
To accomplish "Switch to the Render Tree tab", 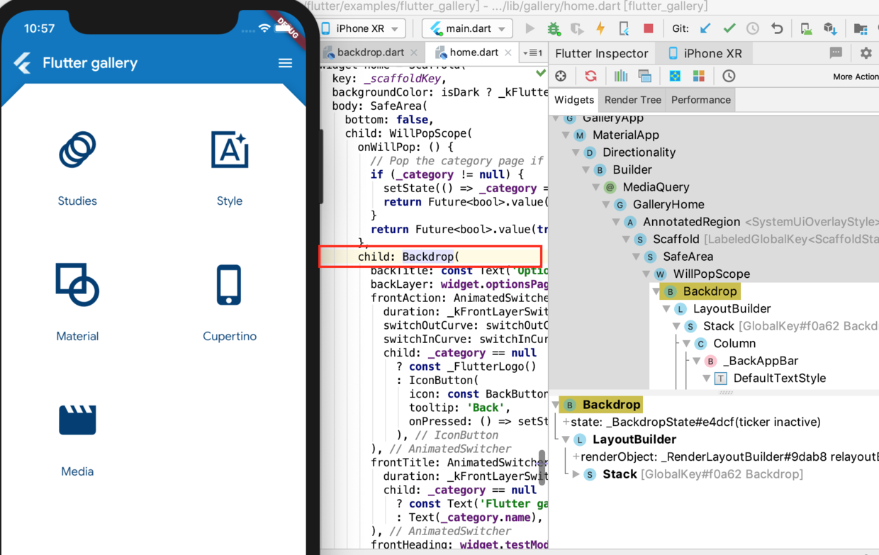I will click(x=632, y=100).
